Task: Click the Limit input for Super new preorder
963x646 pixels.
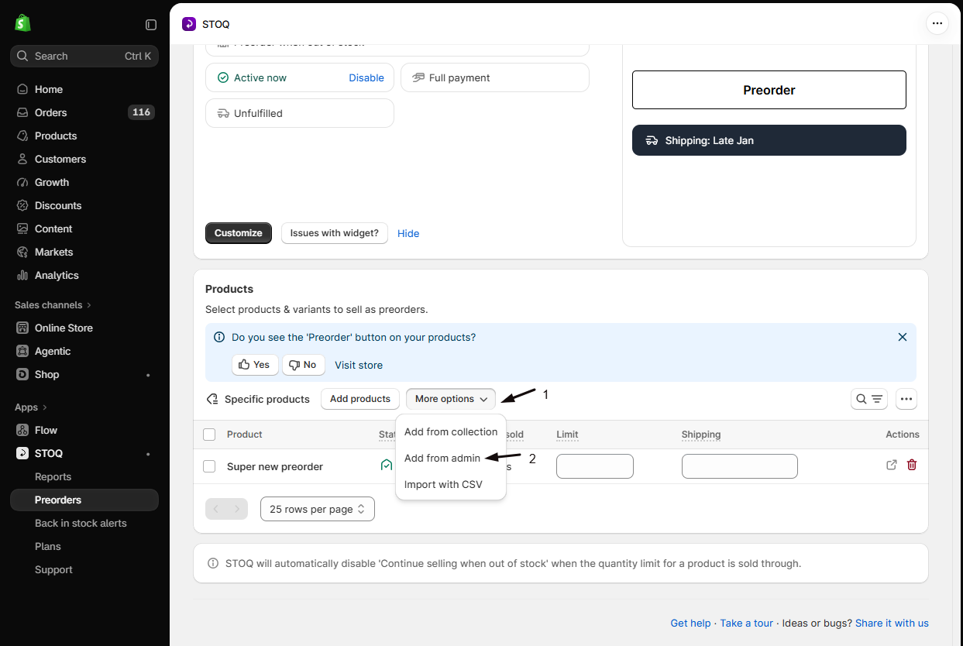Action: 595,466
